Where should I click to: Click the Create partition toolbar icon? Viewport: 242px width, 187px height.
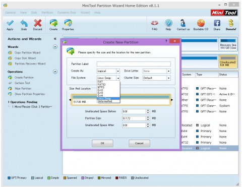[53, 23]
